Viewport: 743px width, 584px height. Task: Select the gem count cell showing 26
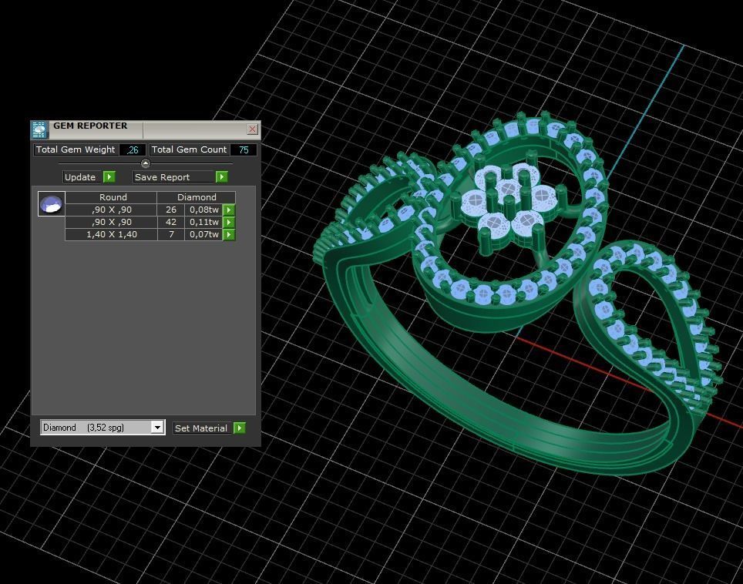pyautogui.click(x=171, y=210)
